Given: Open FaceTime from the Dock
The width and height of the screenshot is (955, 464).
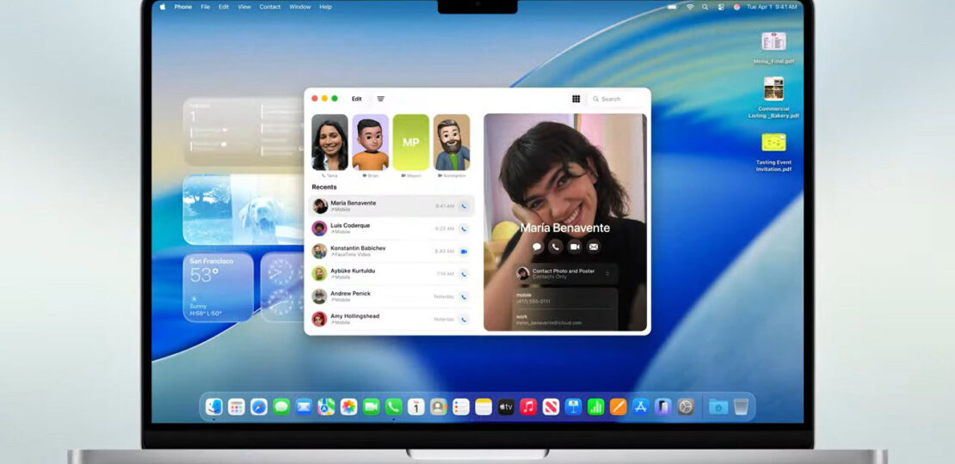Looking at the screenshot, I should click(371, 406).
